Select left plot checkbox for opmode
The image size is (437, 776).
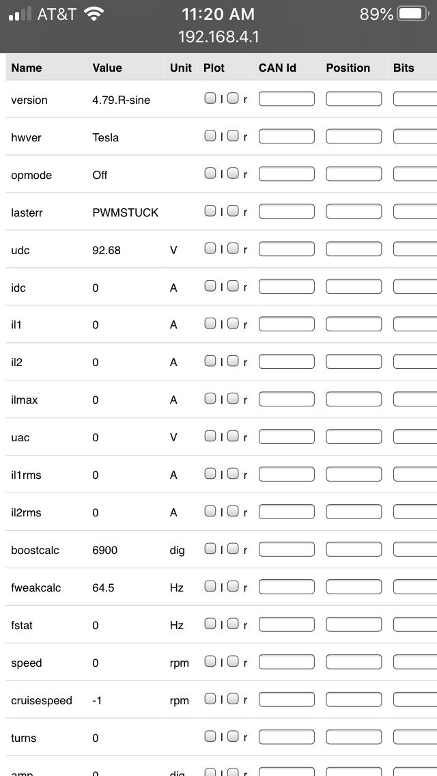click(x=210, y=174)
